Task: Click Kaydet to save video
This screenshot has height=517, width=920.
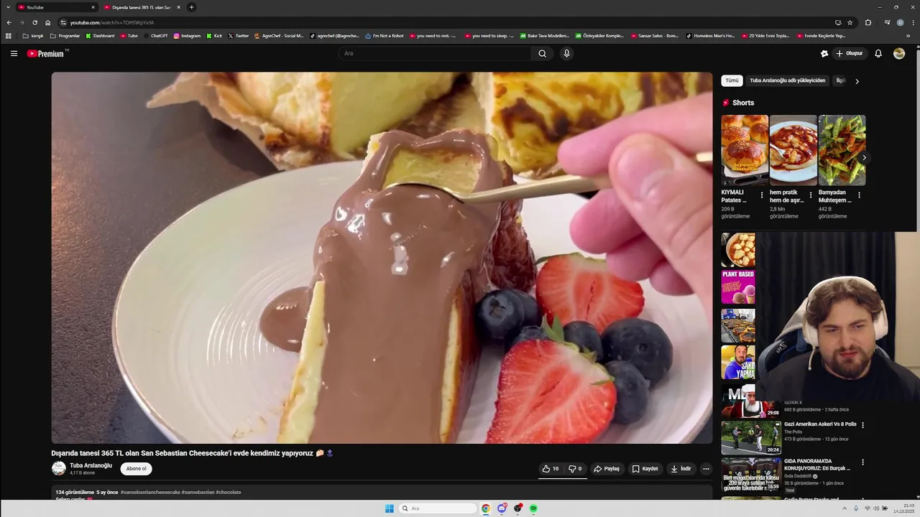Action: (645, 469)
